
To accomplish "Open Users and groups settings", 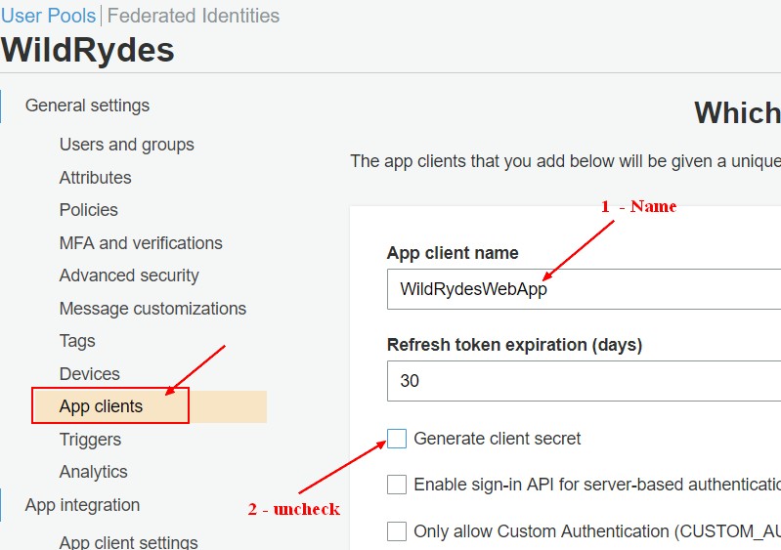I will (126, 145).
